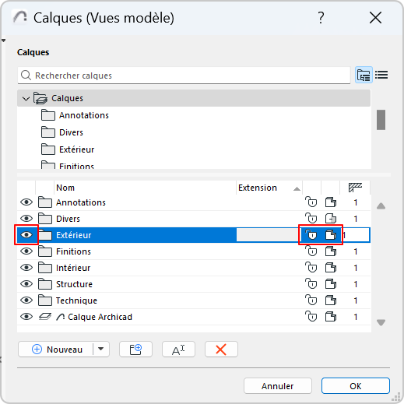
Task: Click the Extérieur row extension field
Action: (x=269, y=235)
